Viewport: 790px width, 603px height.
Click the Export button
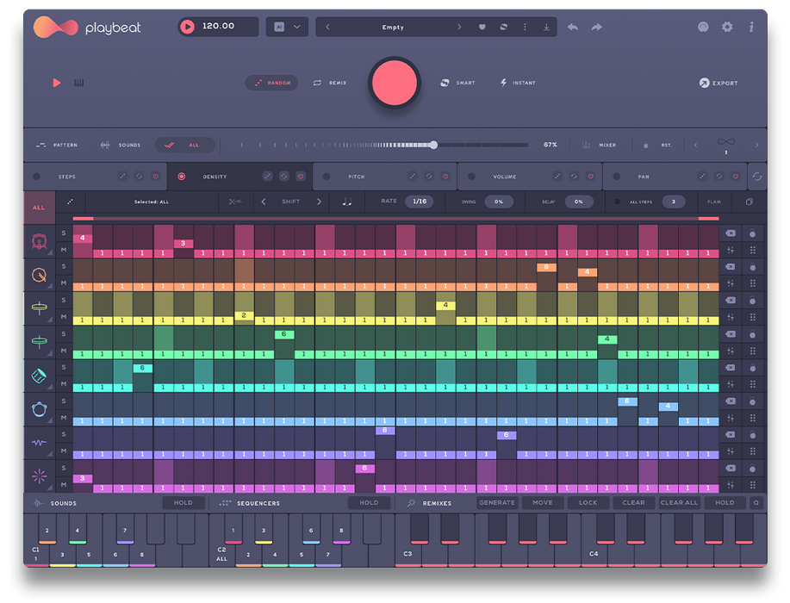click(x=718, y=84)
